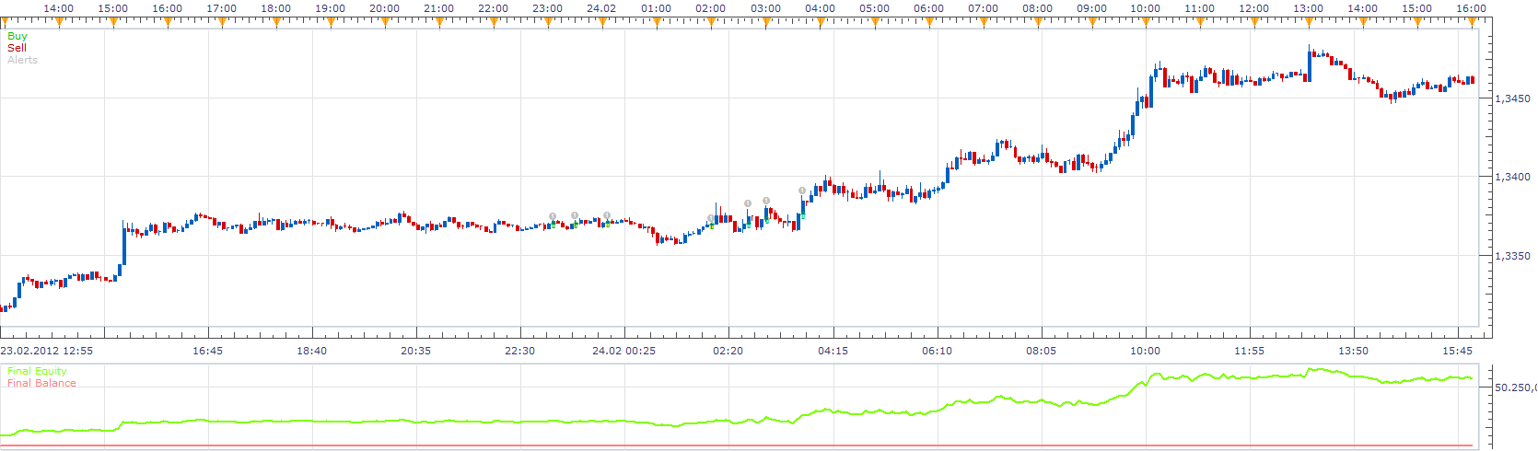This screenshot has height=451, width=1538.
Task: Click the orange marker under 21:00
Action: click(x=439, y=22)
